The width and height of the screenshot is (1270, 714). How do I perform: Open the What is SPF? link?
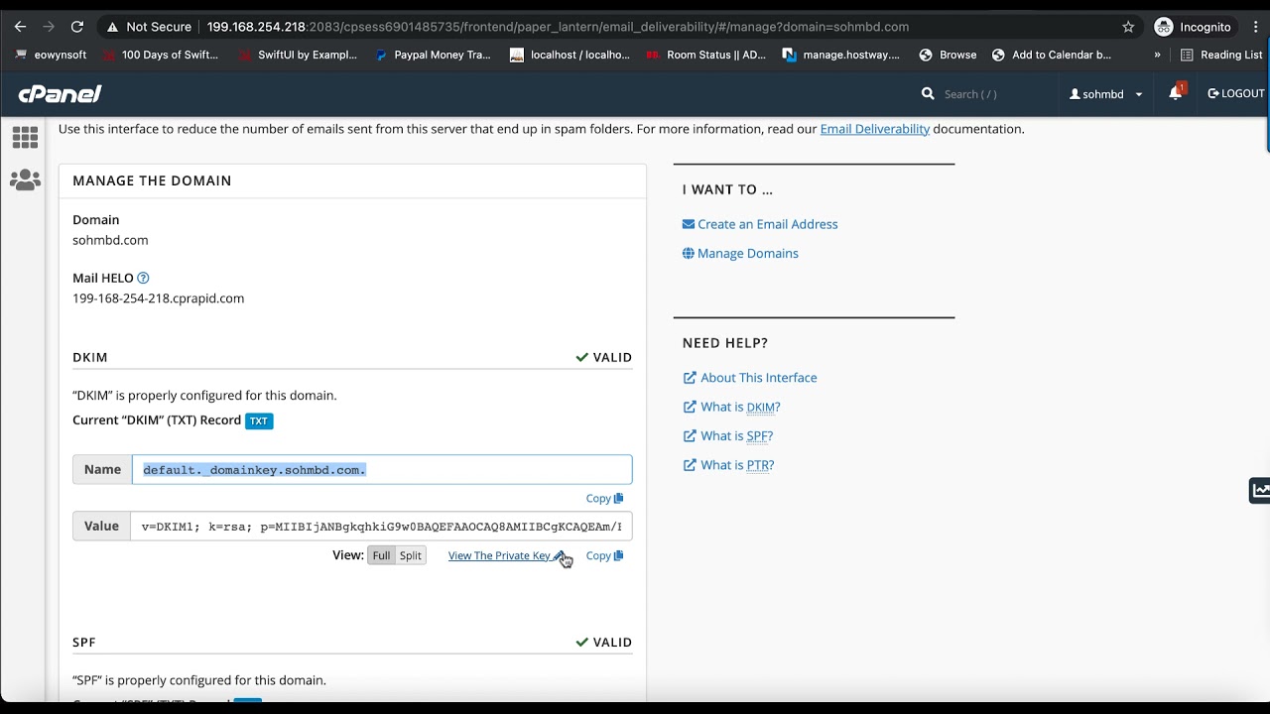(728, 435)
